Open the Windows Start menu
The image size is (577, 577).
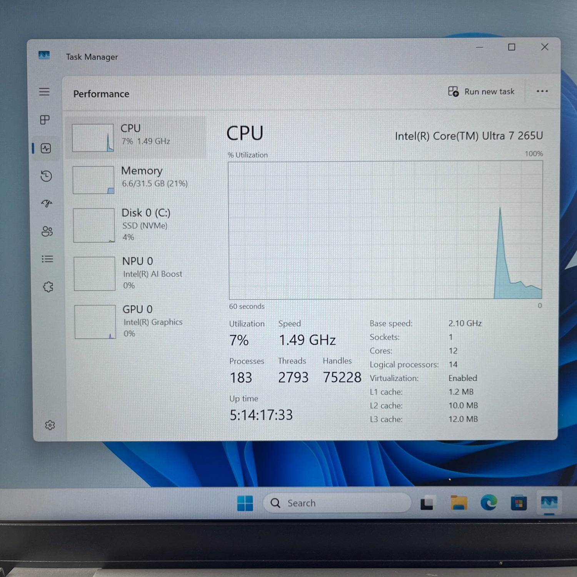[245, 503]
